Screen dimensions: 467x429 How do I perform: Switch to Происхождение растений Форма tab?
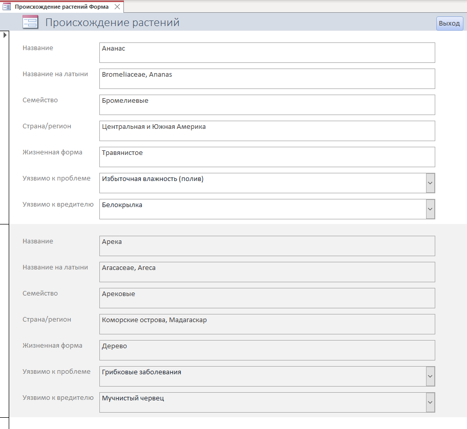click(x=61, y=7)
